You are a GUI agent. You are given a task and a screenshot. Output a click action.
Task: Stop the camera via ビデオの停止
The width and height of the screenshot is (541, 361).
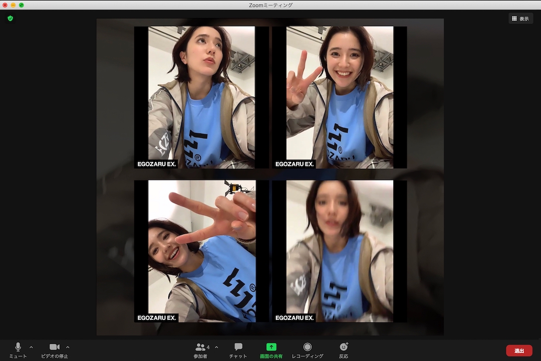[x=54, y=347]
